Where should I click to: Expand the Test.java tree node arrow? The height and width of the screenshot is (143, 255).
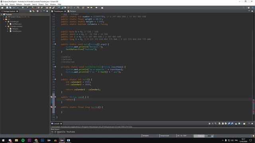click(8, 29)
